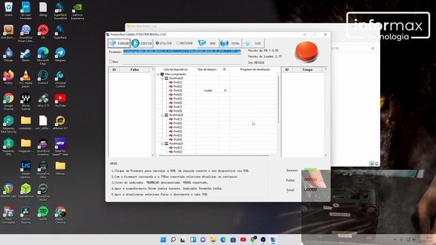This screenshot has height=245, width=436.
Task: Open GeForce Experience desktop icon
Action: (x=77, y=11)
